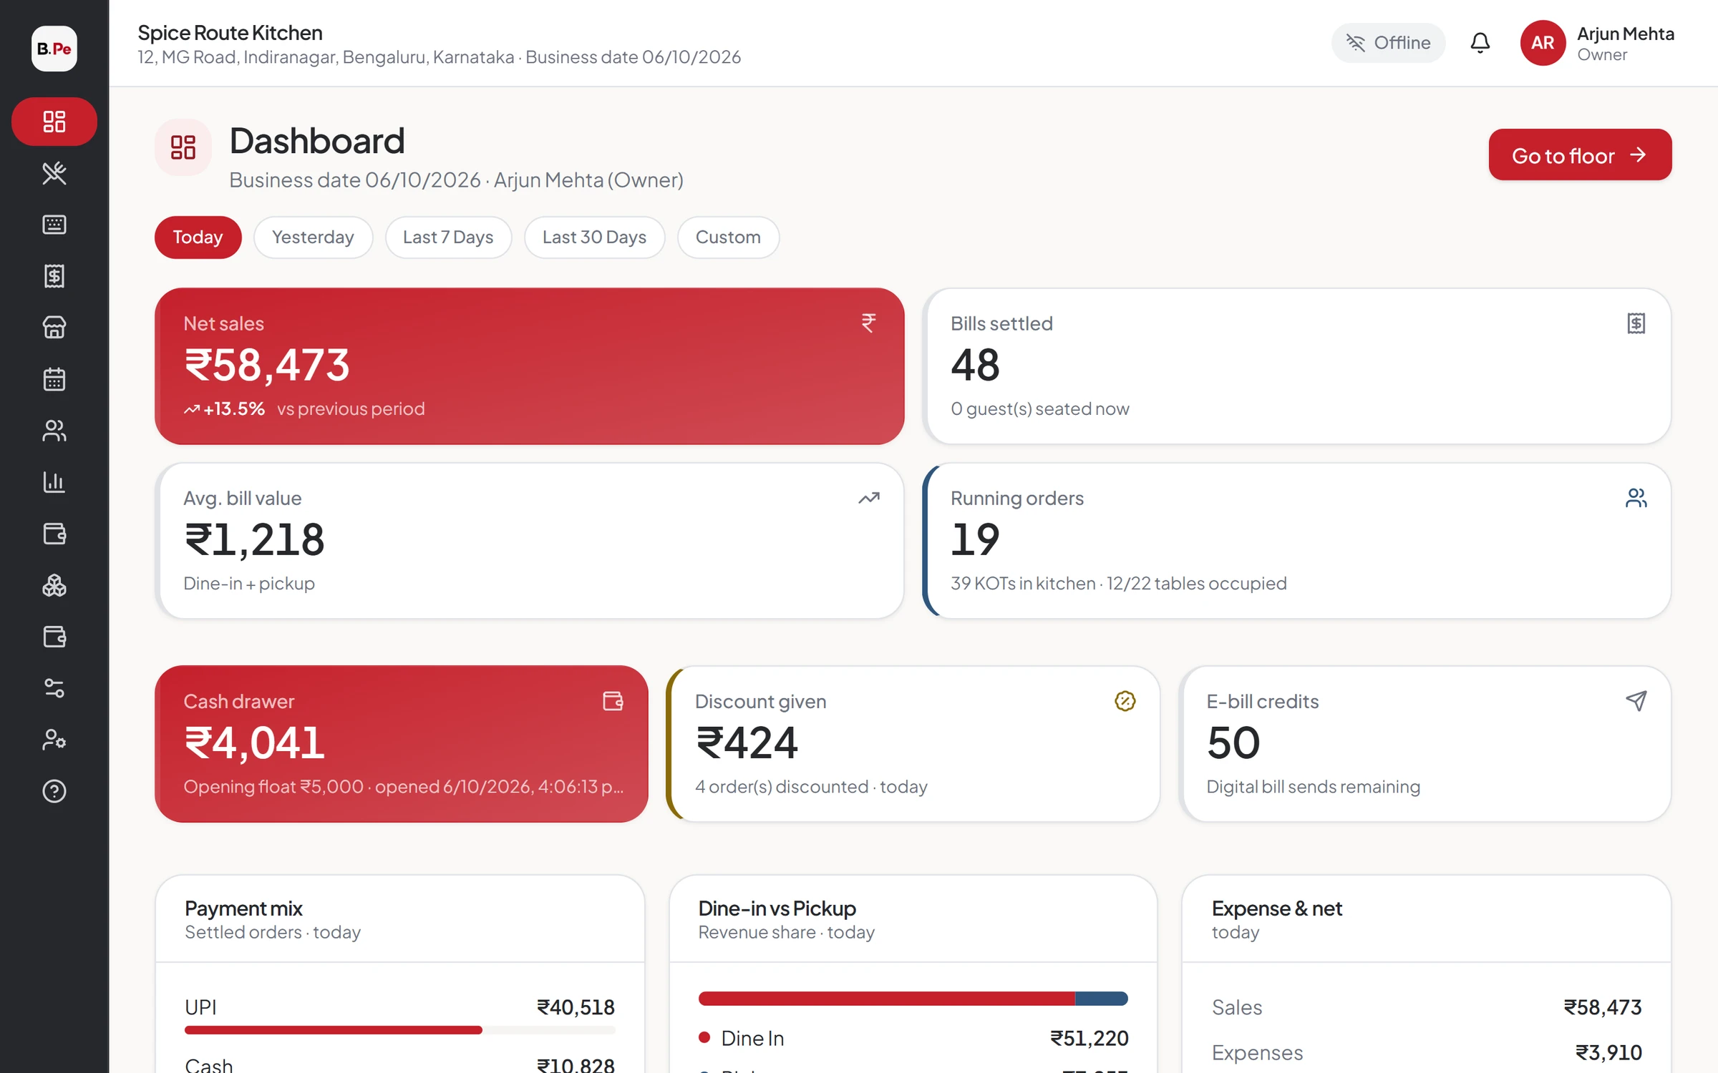Select the dashboard grid icon in sidebar
Viewport: 1718px width, 1073px height.
(54, 122)
